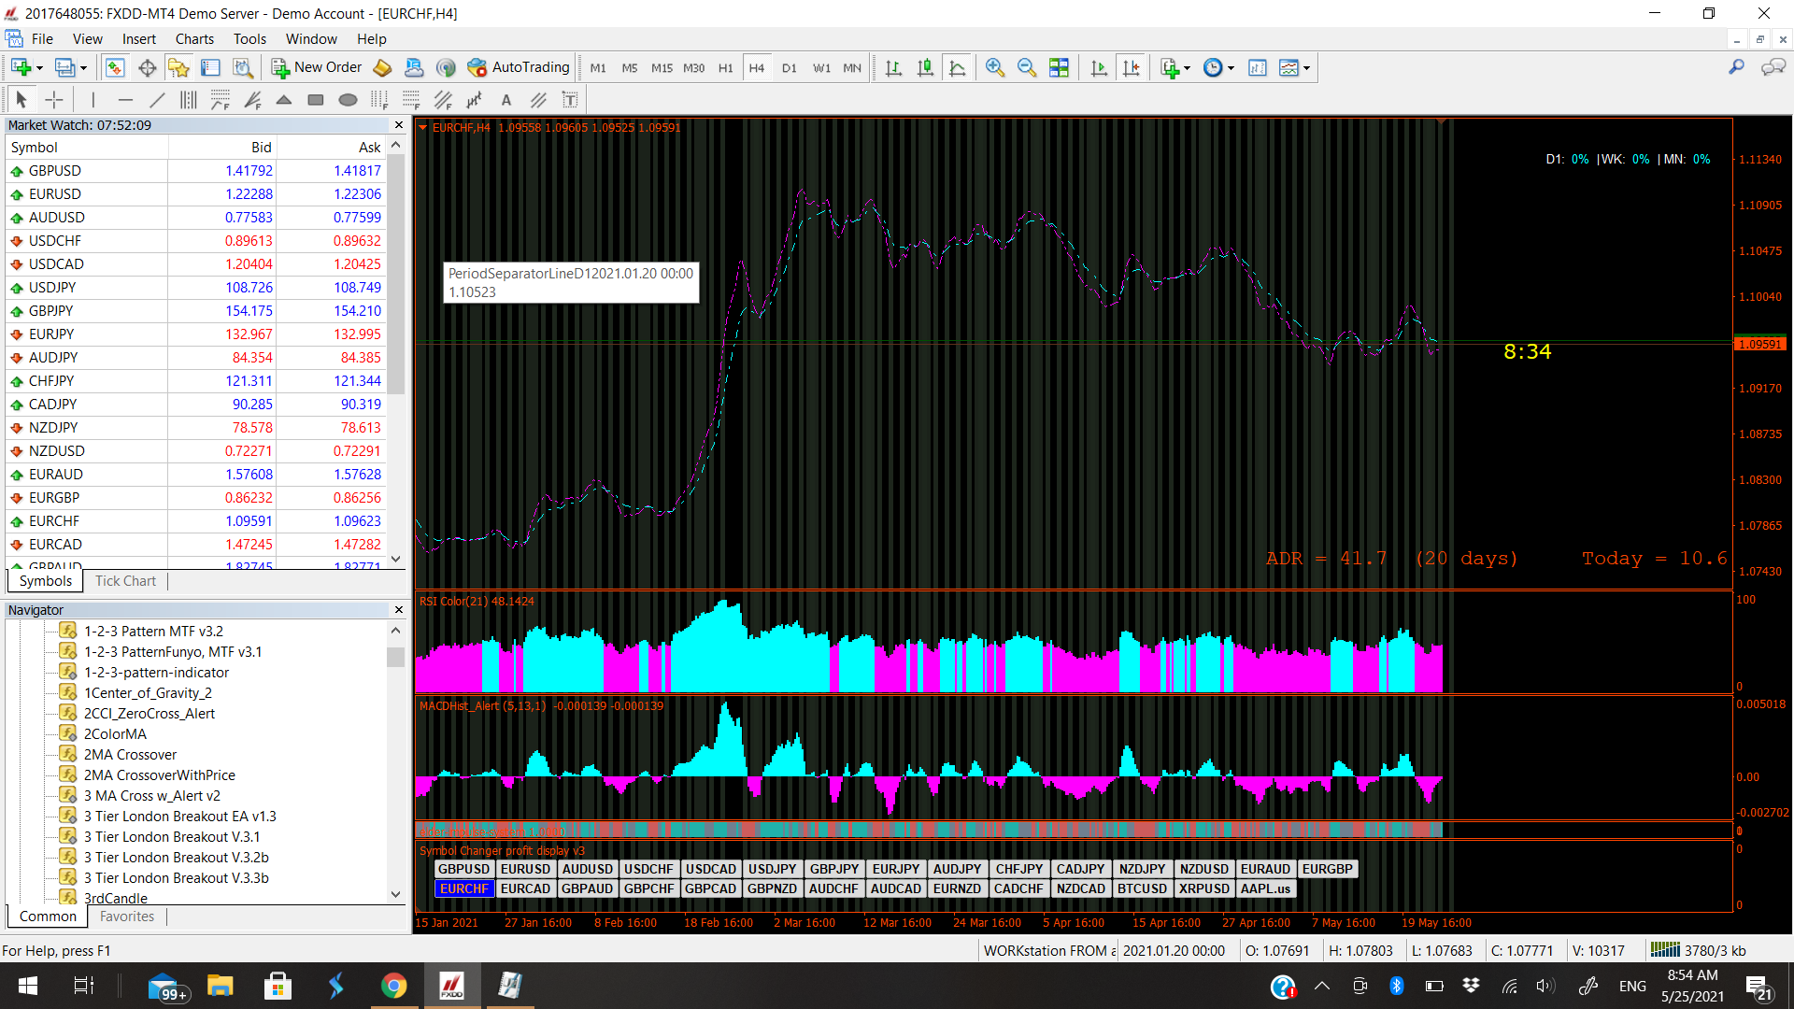Open the New Chart toolbar icon

[x=21, y=67]
